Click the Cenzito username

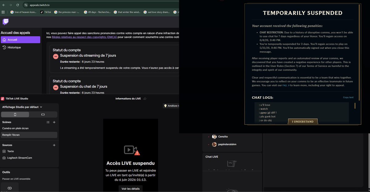[x=223, y=136]
